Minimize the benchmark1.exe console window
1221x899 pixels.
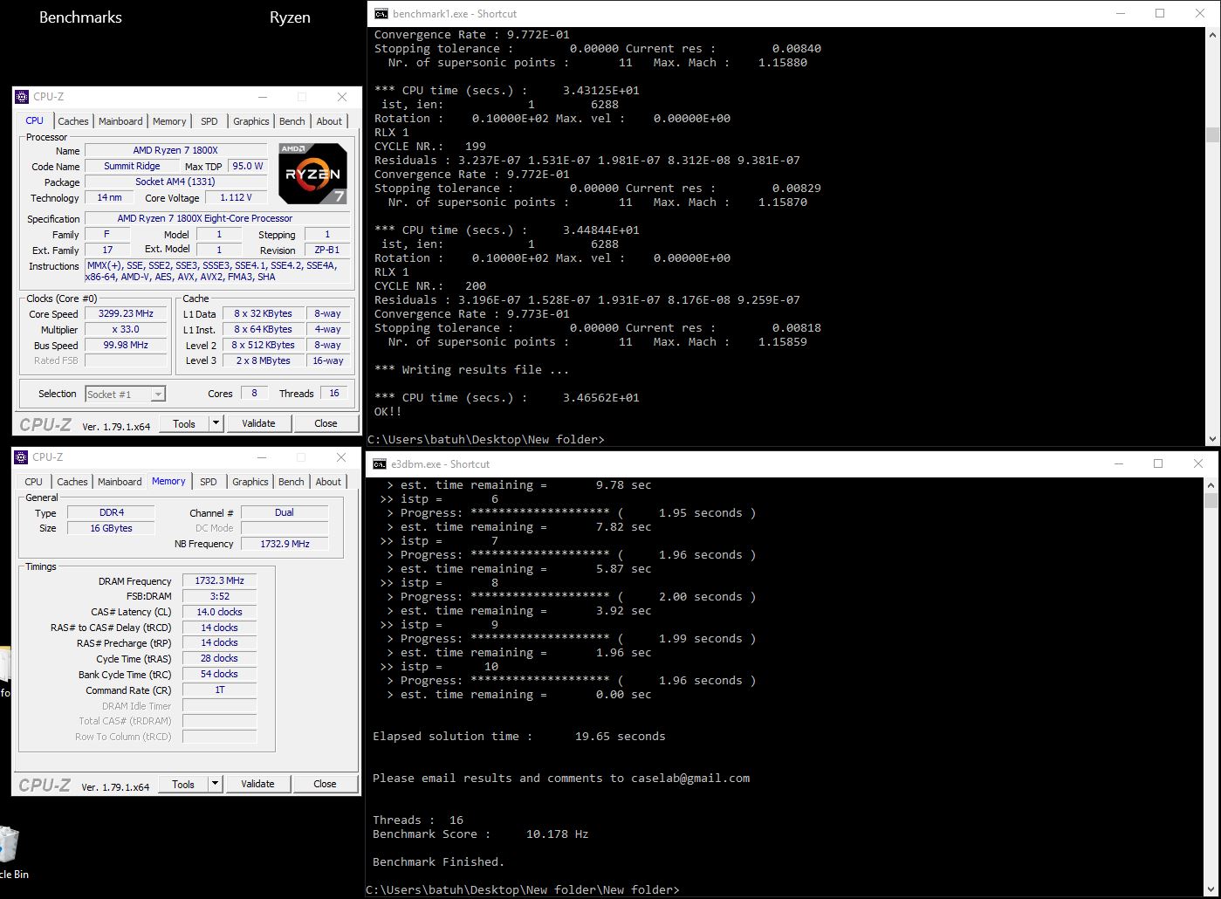(1120, 13)
